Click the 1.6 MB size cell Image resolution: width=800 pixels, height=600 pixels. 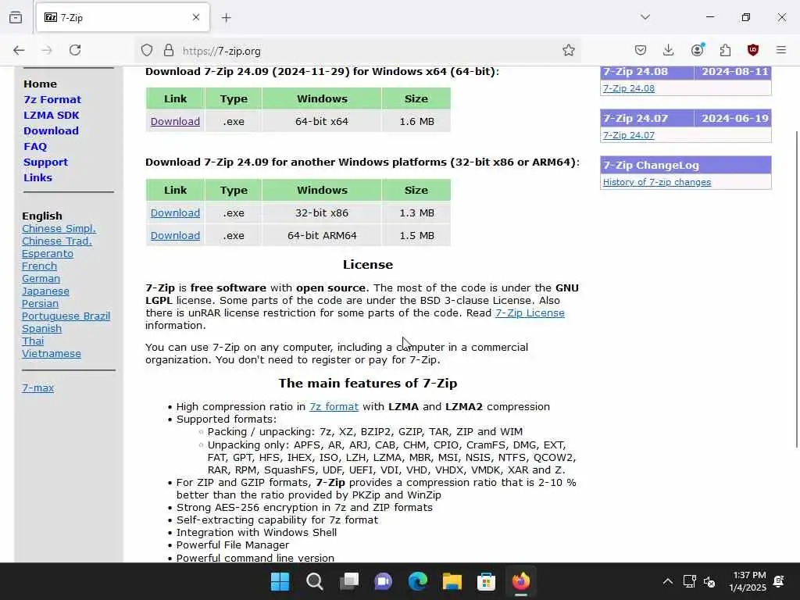point(416,121)
